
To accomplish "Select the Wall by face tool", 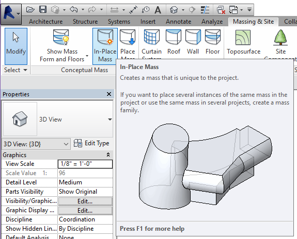I will point(193,42).
